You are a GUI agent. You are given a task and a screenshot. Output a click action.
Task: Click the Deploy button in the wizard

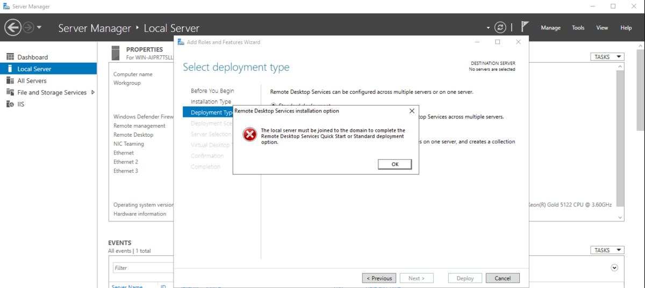tap(465, 278)
